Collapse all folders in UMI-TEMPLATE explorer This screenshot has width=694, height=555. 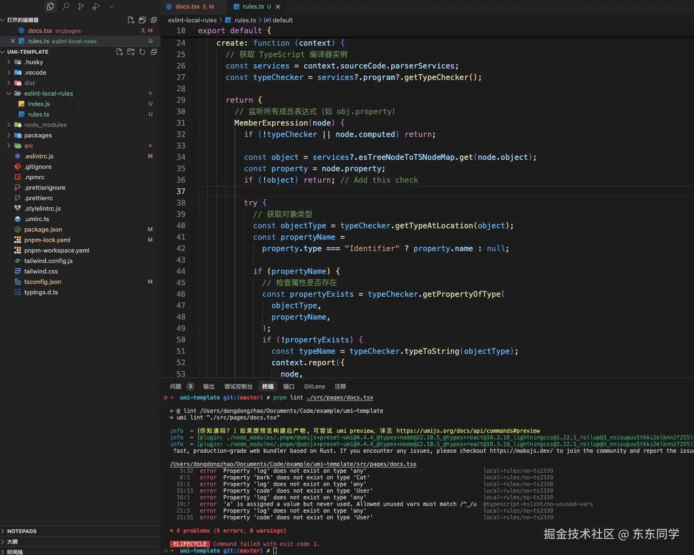pyautogui.click(x=154, y=52)
